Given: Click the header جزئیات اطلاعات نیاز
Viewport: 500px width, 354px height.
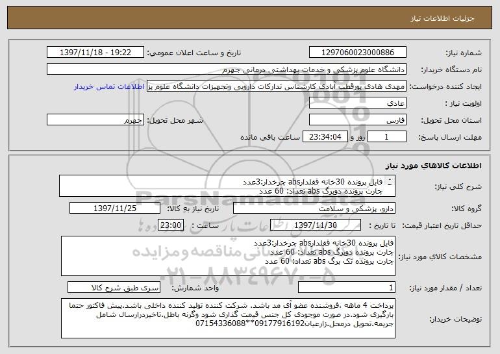Looking at the screenshot, I should [442, 18].
